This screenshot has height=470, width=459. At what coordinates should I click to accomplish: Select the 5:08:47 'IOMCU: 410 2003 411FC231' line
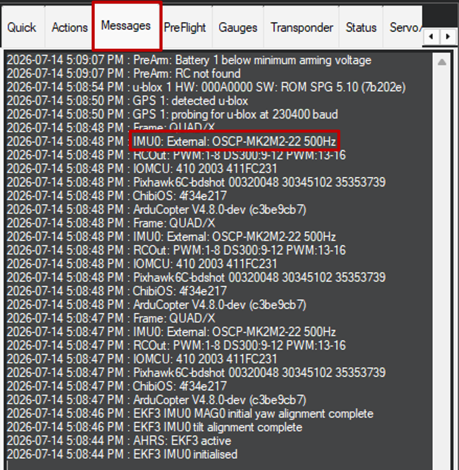click(142, 359)
